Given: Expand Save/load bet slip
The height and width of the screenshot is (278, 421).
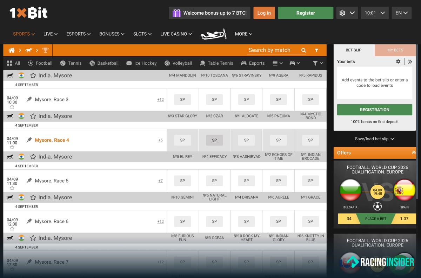Looking at the screenshot, I should click(375, 139).
